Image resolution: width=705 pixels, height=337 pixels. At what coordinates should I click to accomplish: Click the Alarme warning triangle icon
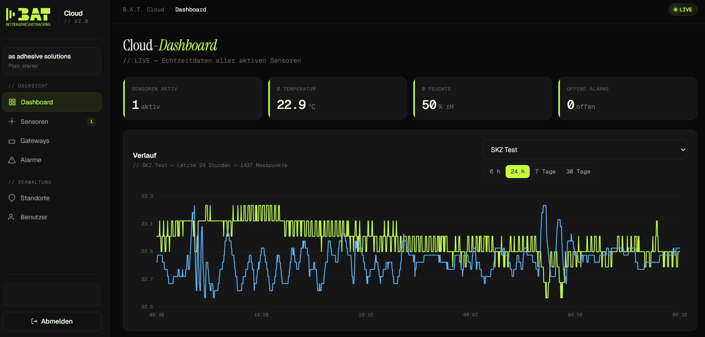click(x=12, y=160)
